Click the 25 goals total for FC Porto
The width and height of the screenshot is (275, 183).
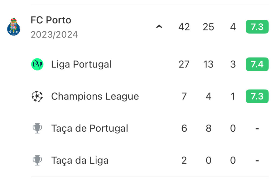pos(208,27)
